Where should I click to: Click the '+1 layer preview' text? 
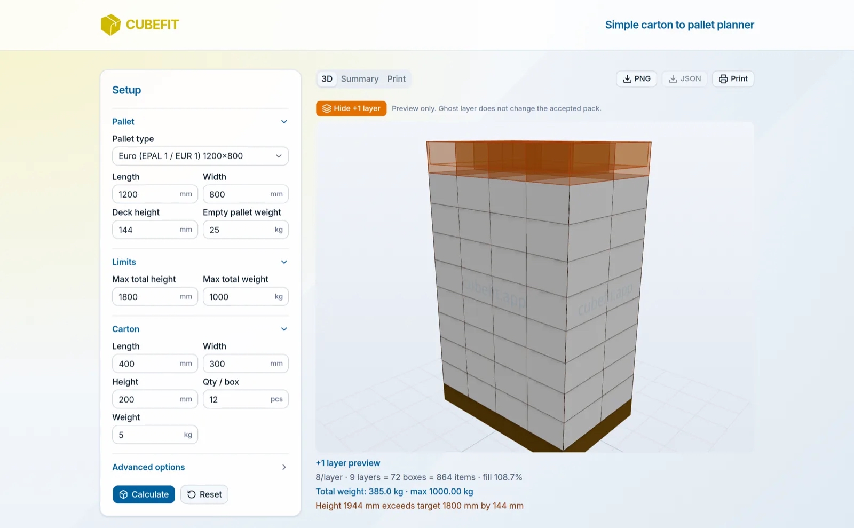click(348, 463)
